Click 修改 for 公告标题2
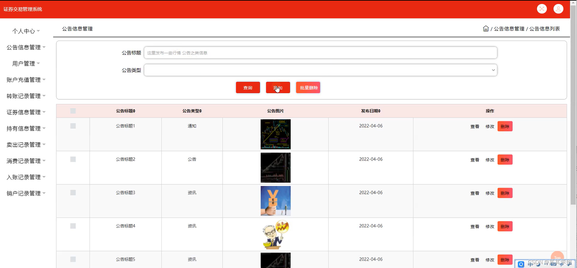The image size is (577, 268). tap(490, 160)
